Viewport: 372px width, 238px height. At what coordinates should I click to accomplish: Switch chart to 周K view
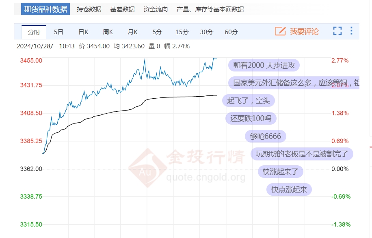pos(108,32)
